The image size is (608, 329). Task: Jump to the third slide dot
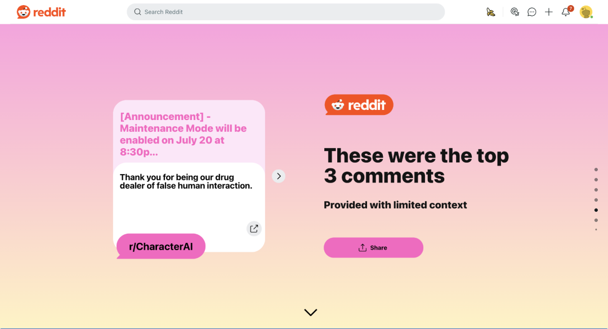(x=596, y=190)
